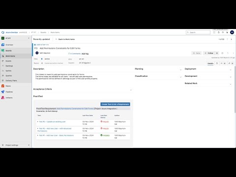This screenshot has height=177, width=236.
Task: Expand Test #1 row triangle
Action: click(38, 135)
